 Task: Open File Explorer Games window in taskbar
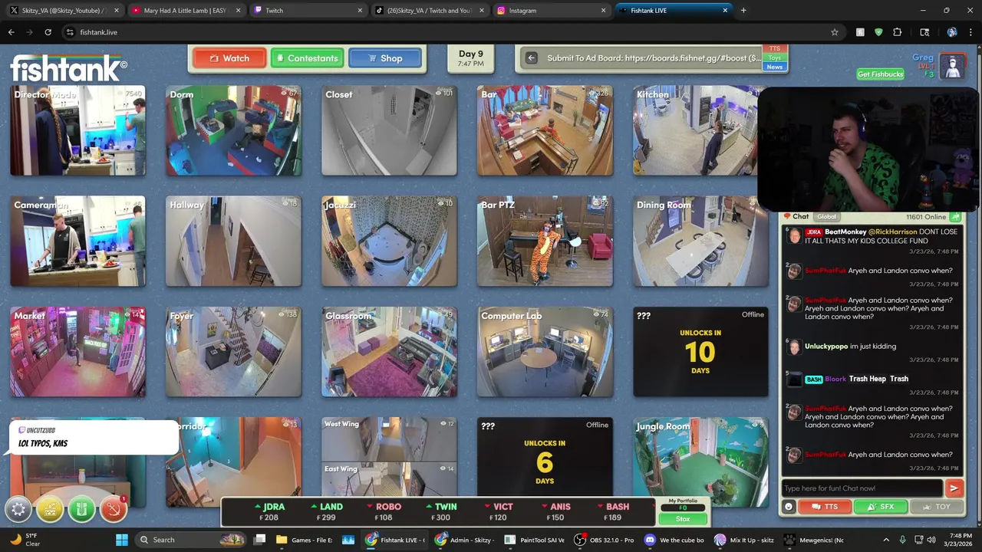coord(305,540)
